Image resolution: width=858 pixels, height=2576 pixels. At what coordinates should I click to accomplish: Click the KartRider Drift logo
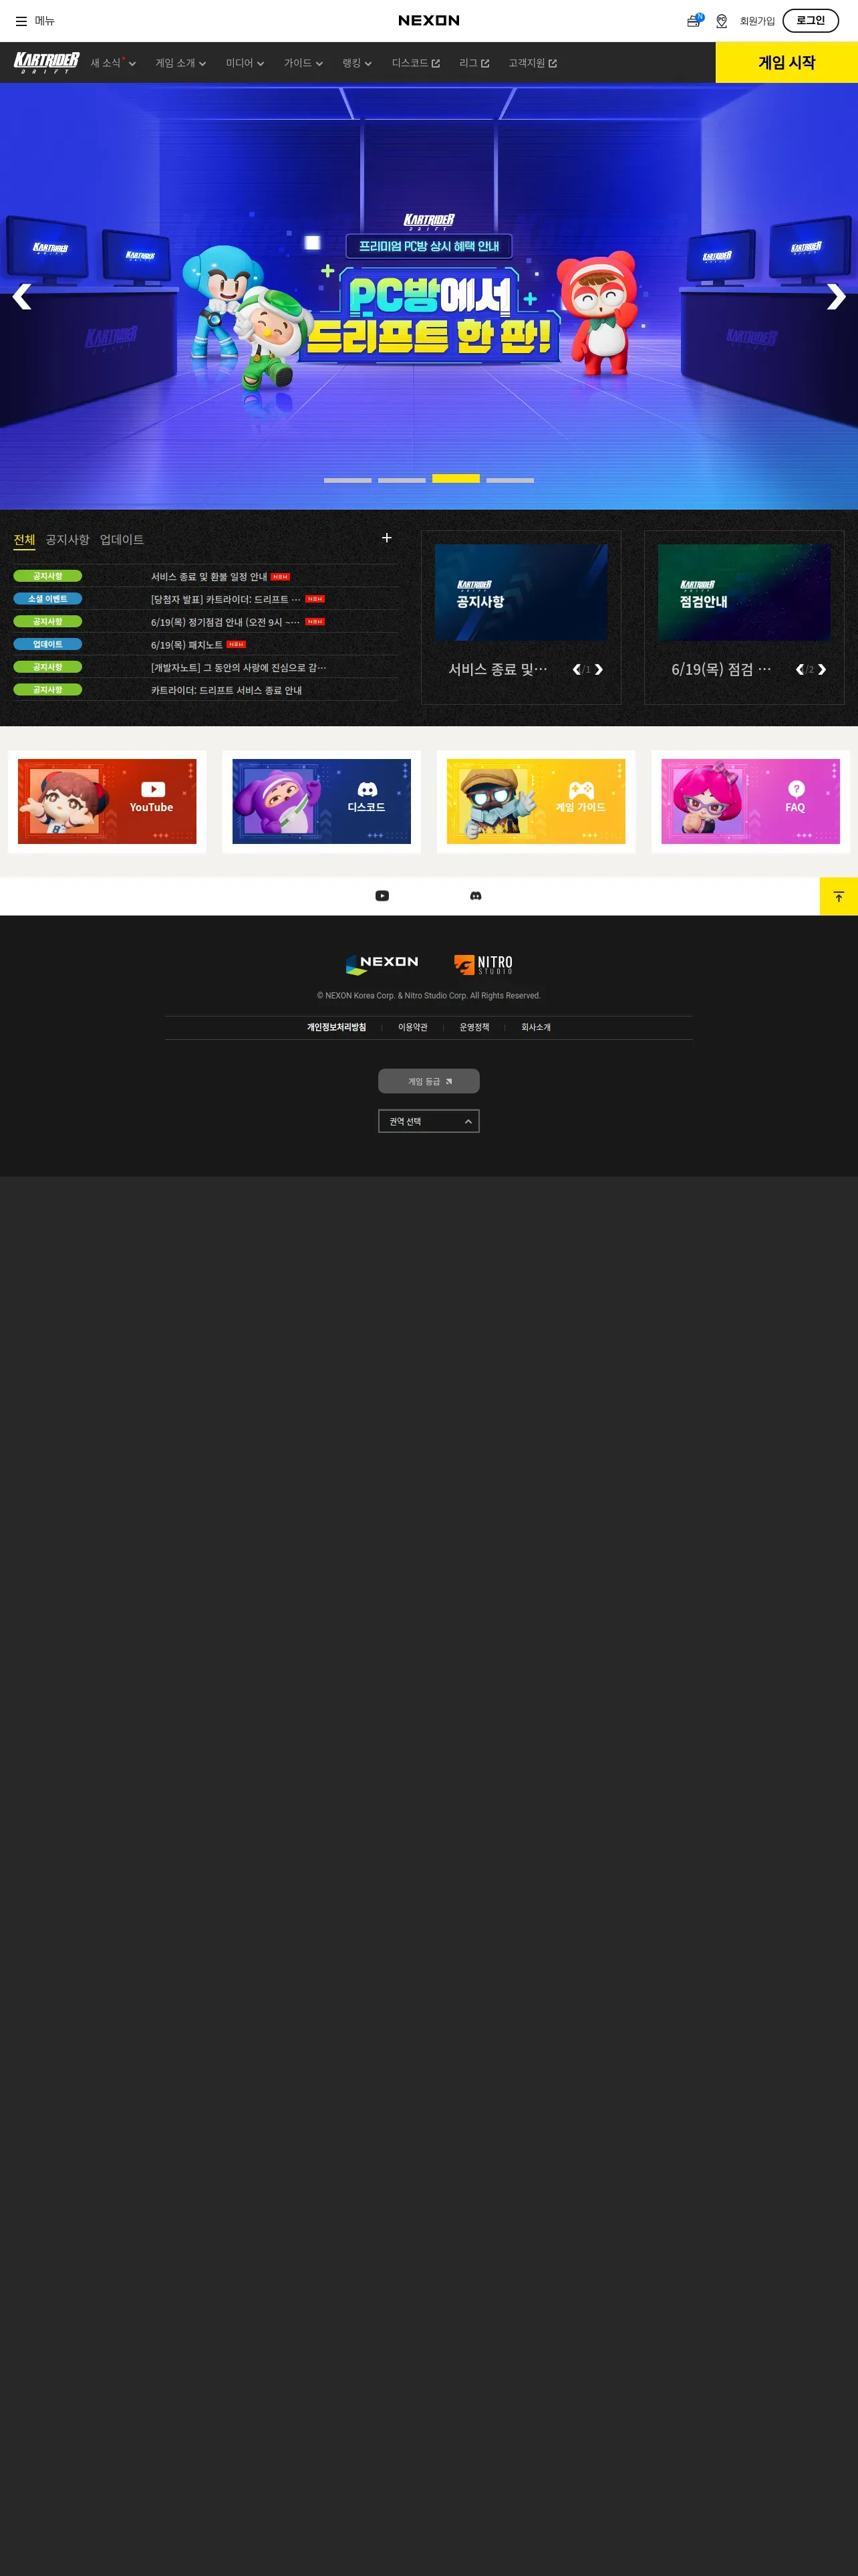tap(46, 63)
